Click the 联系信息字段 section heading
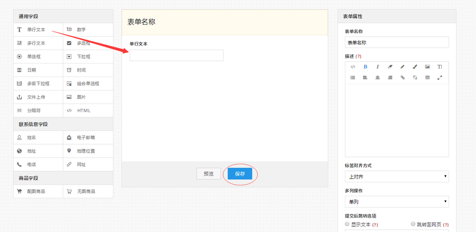 coord(33,124)
